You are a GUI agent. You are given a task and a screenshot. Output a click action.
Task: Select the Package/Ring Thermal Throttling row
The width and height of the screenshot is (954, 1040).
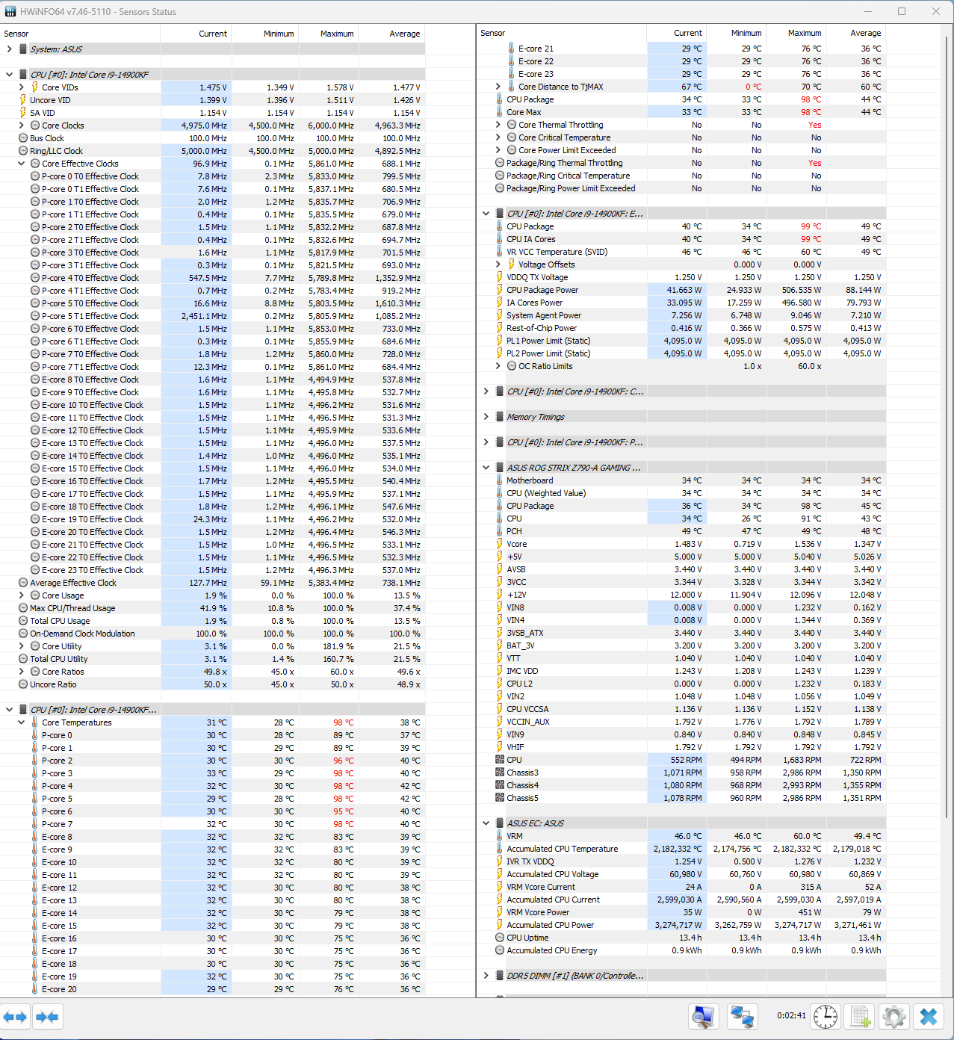(681, 163)
